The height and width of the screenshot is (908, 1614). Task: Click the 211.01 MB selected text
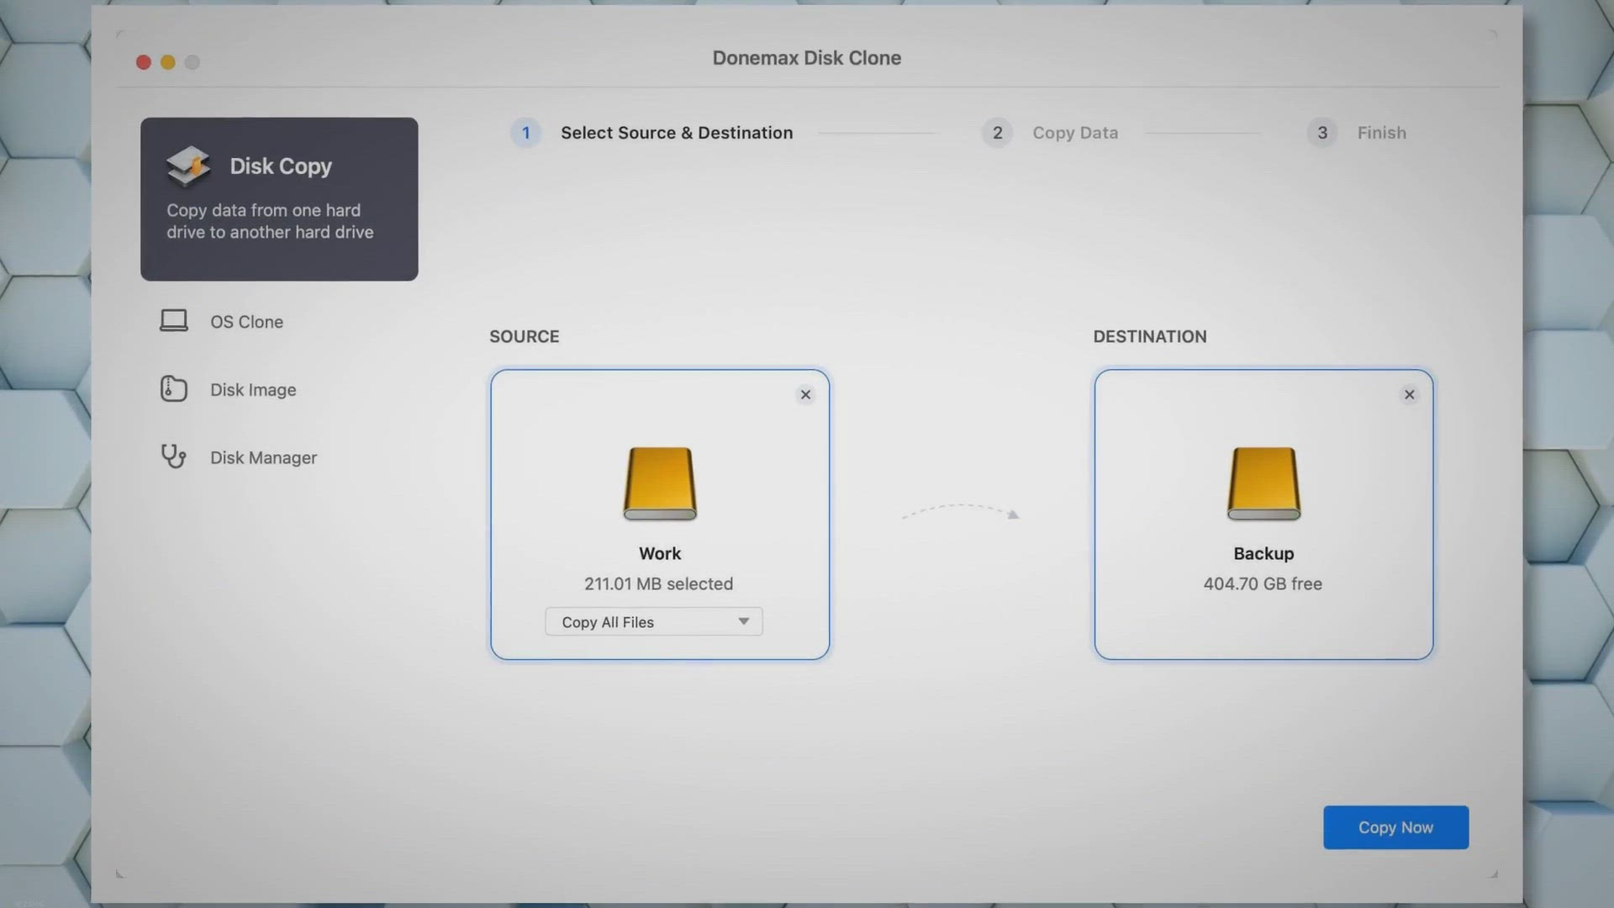pyautogui.click(x=659, y=583)
